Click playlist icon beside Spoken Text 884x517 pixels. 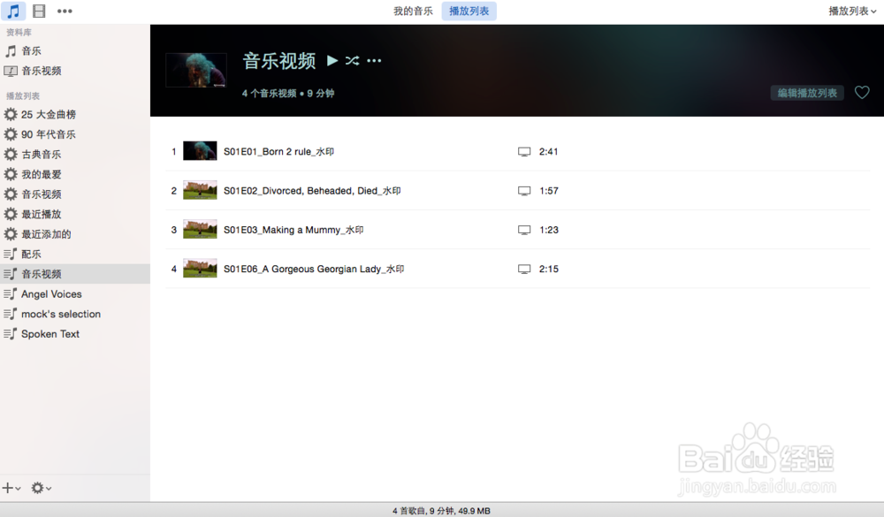(x=10, y=334)
